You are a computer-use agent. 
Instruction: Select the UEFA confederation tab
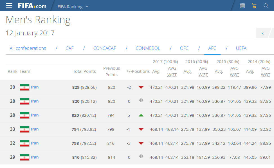[241, 48]
